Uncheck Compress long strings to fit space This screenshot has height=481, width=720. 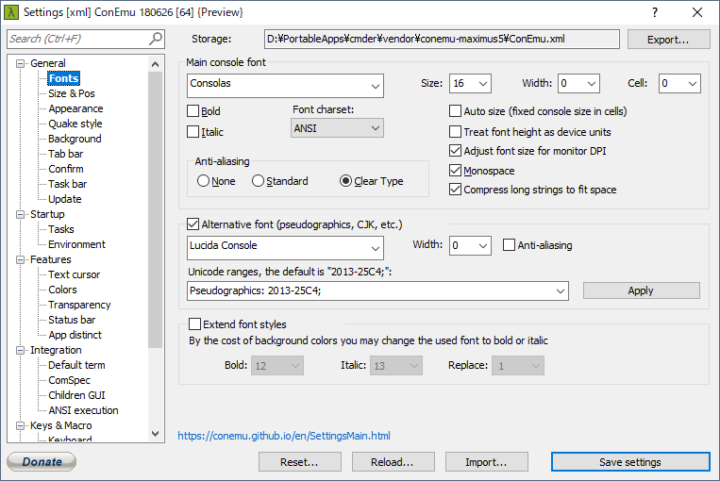click(455, 189)
